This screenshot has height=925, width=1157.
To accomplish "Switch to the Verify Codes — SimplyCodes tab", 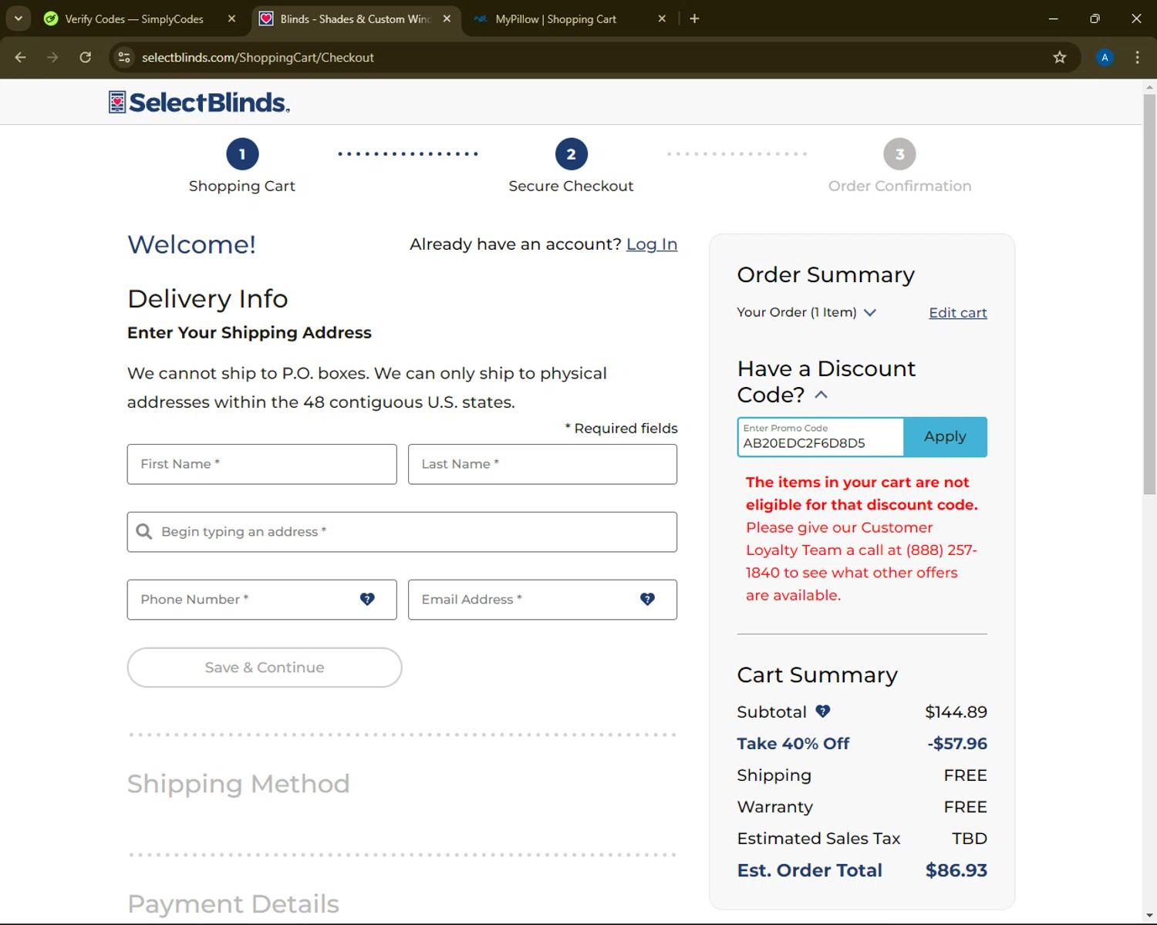I will point(134,18).
